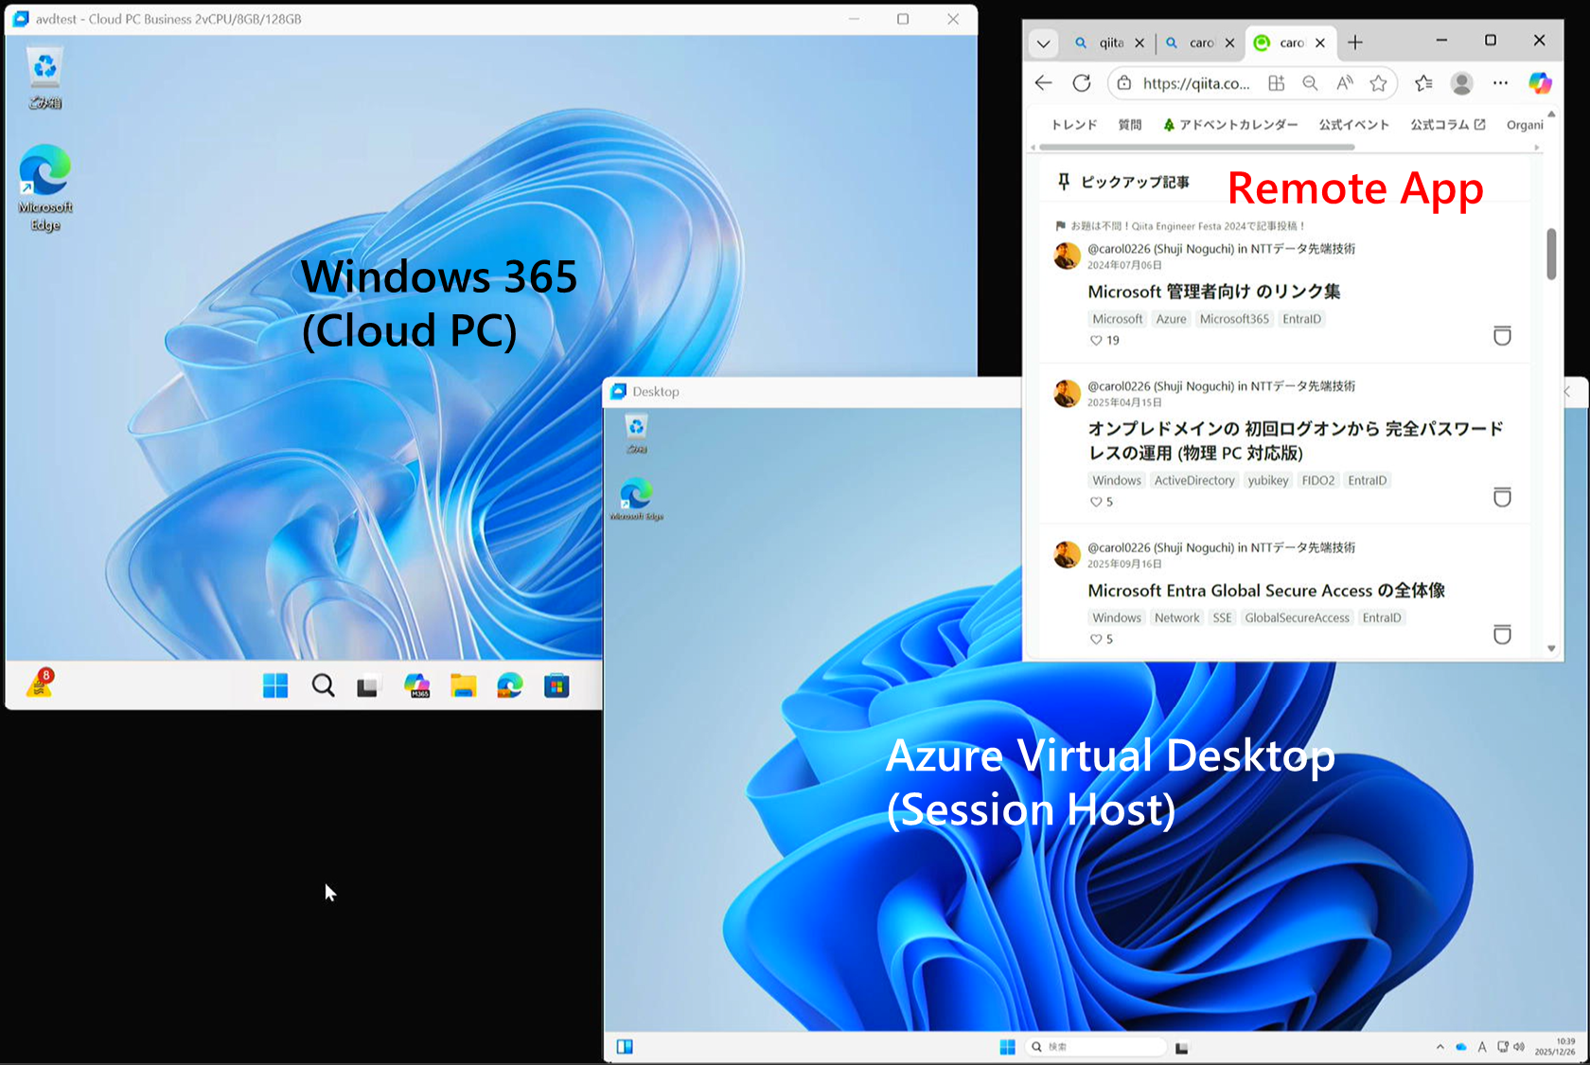Open Recycle Bin on the Cloud PC desktop
Image resolution: width=1590 pixels, height=1065 pixels.
44,78
